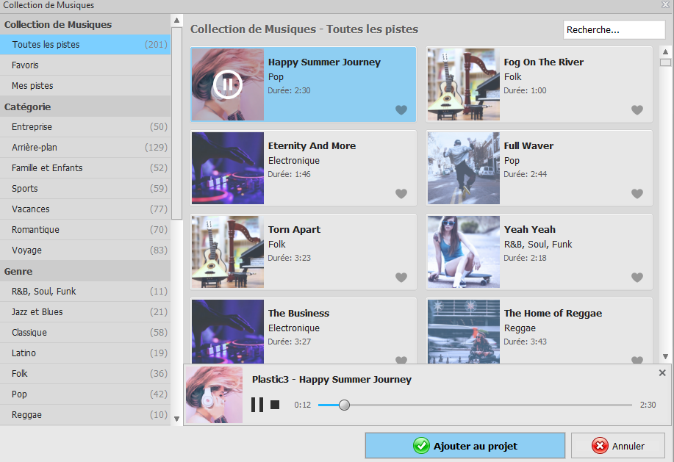Select Fog On The River title

click(543, 62)
